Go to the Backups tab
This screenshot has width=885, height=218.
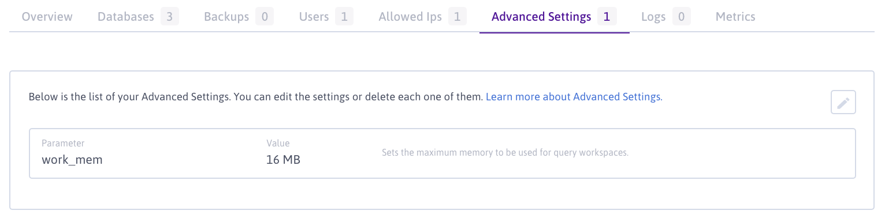point(239,17)
